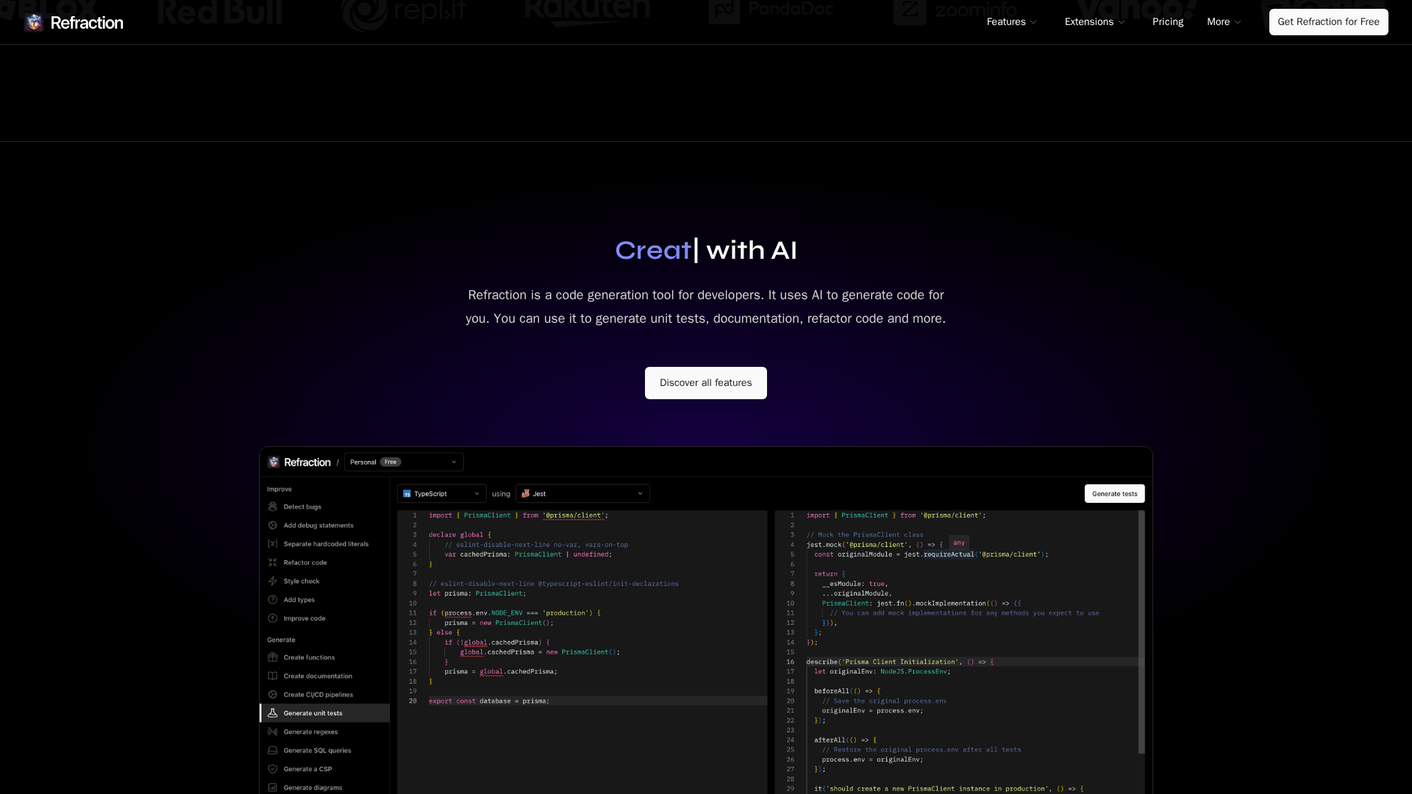This screenshot has width=1412, height=794.
Task: Select Generate unit tests menu item
Action: tap(313, 713)
